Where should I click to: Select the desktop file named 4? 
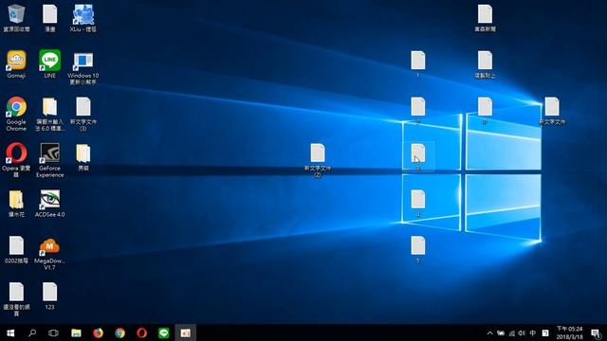coord(417,204)
